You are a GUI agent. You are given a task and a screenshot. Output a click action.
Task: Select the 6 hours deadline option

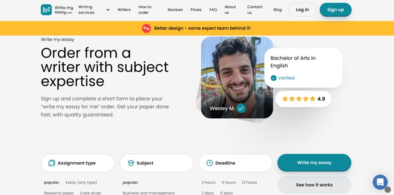(229, 182)
